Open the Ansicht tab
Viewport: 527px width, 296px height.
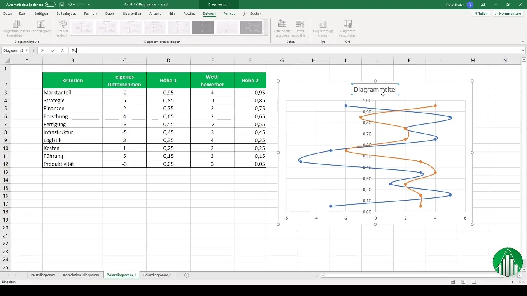[x=155, y=14]
